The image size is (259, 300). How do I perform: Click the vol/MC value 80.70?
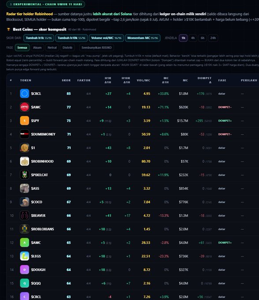(x=146, y=161)
